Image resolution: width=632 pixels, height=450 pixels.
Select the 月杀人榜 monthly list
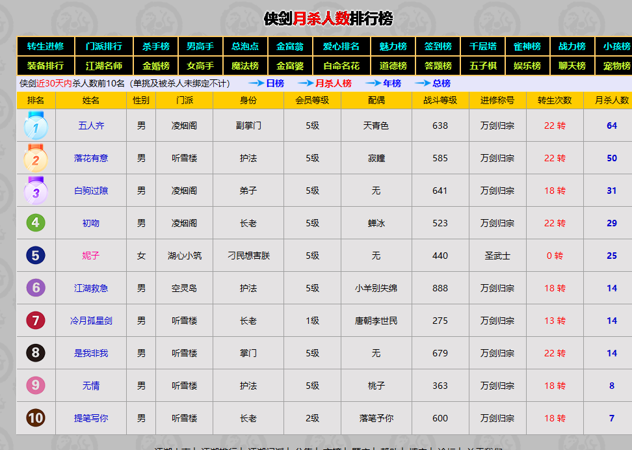334,83
